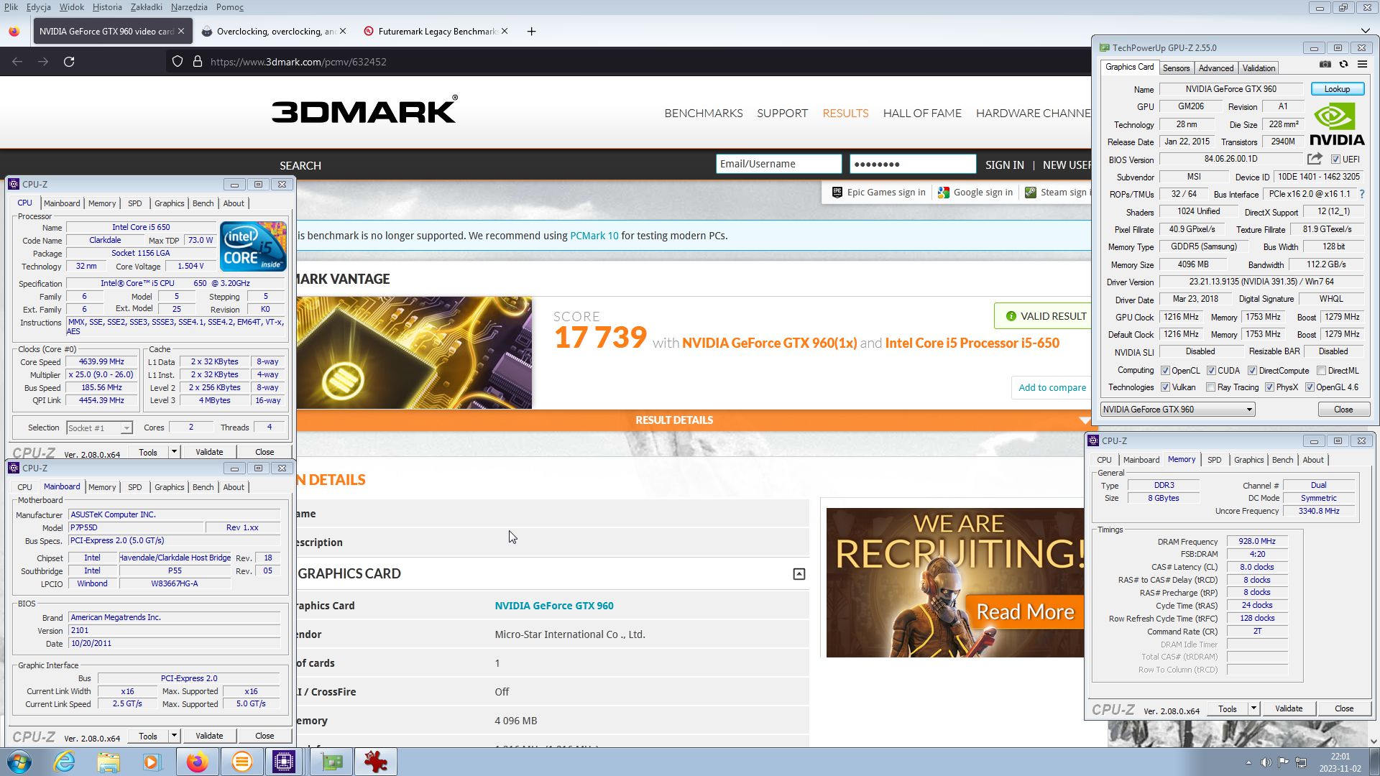The height and width of the screenshot is (776, 1380).
Task: Click the orange 3DMark Vantage taskbar icon
Action: click(x=241, y=762)
